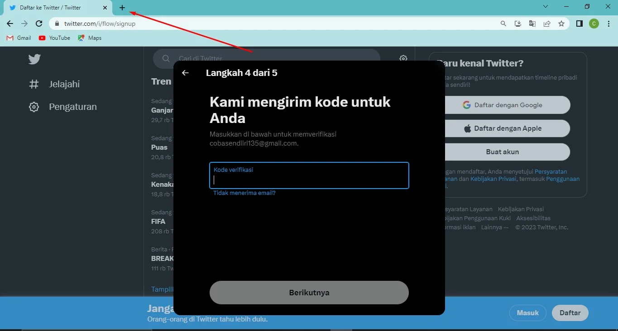Open footer Aksesibilitas link
618x331 pixels.
coord(533,218)
